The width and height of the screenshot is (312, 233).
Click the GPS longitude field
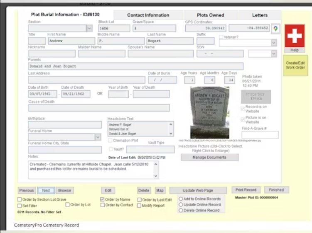(249, 28)
